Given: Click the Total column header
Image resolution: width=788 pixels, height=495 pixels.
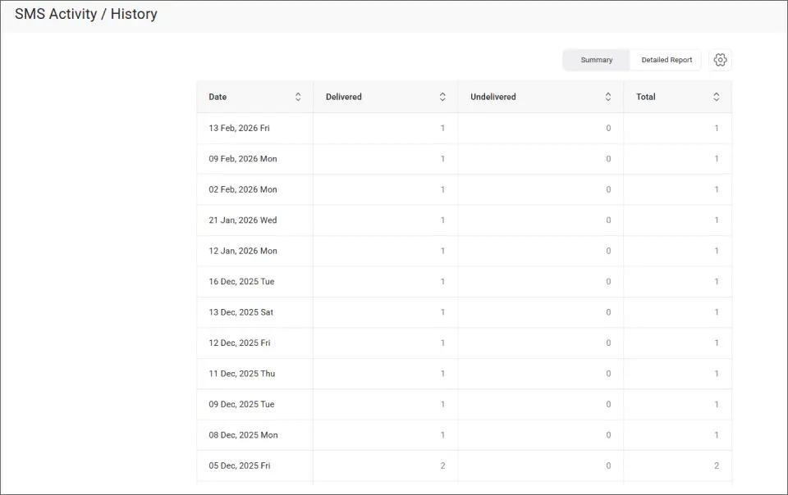Looking at the screenshot, I should (x=646, y=96).
